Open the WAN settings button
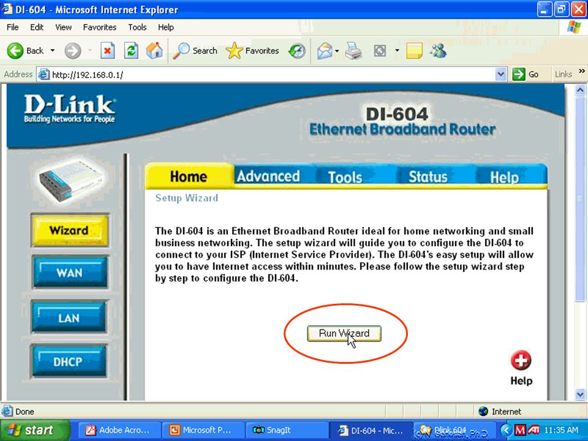This screenshot has height=441, width=588. tap(70, 272)
